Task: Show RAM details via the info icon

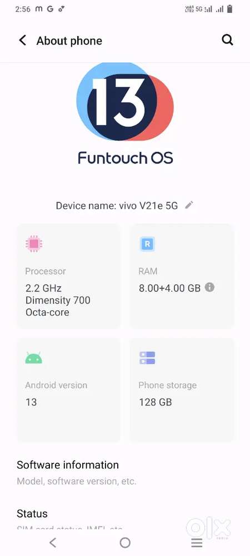Action: 209,287
